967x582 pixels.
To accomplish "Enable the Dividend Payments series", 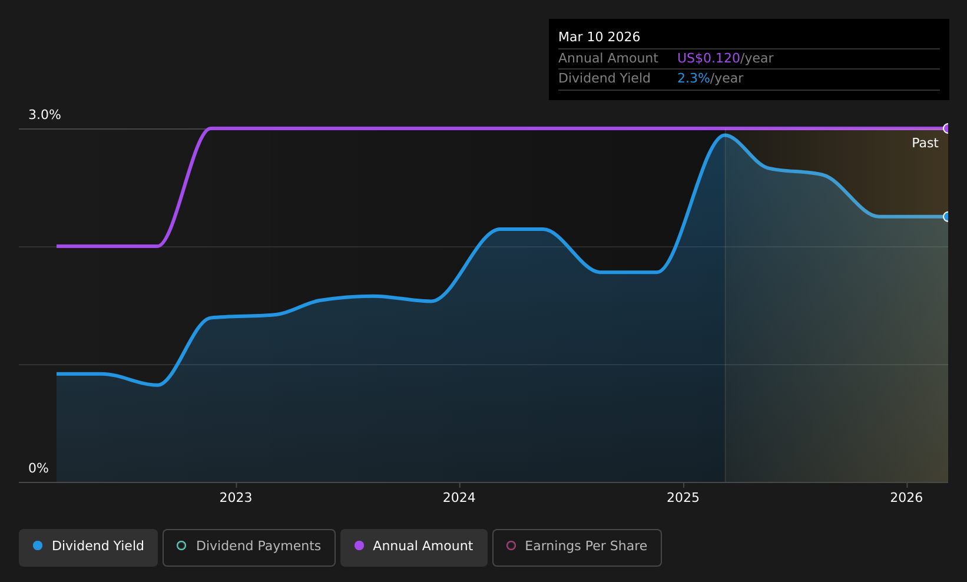I will (x=249, y=547).
